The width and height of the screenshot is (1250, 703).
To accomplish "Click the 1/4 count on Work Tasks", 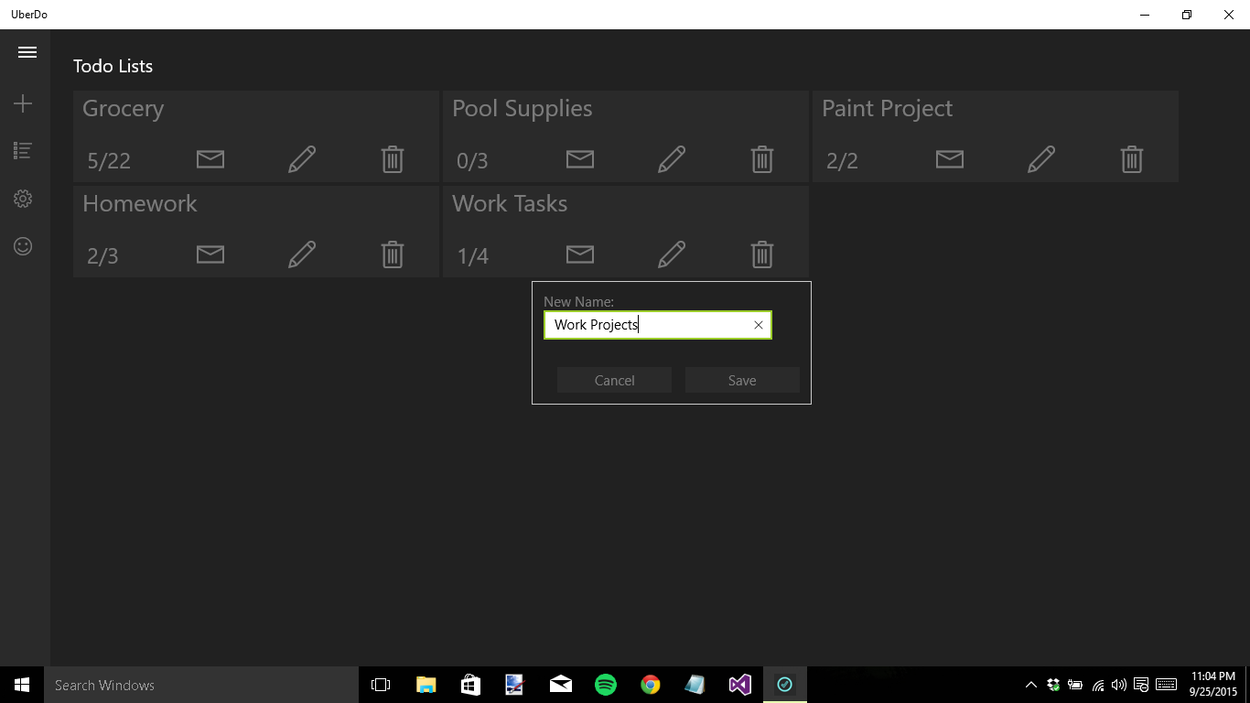I will click(473, 255).
